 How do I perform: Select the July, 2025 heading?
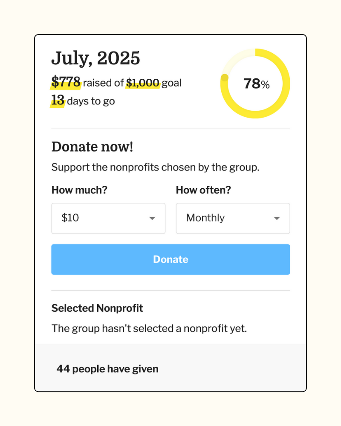pos(95,58)
